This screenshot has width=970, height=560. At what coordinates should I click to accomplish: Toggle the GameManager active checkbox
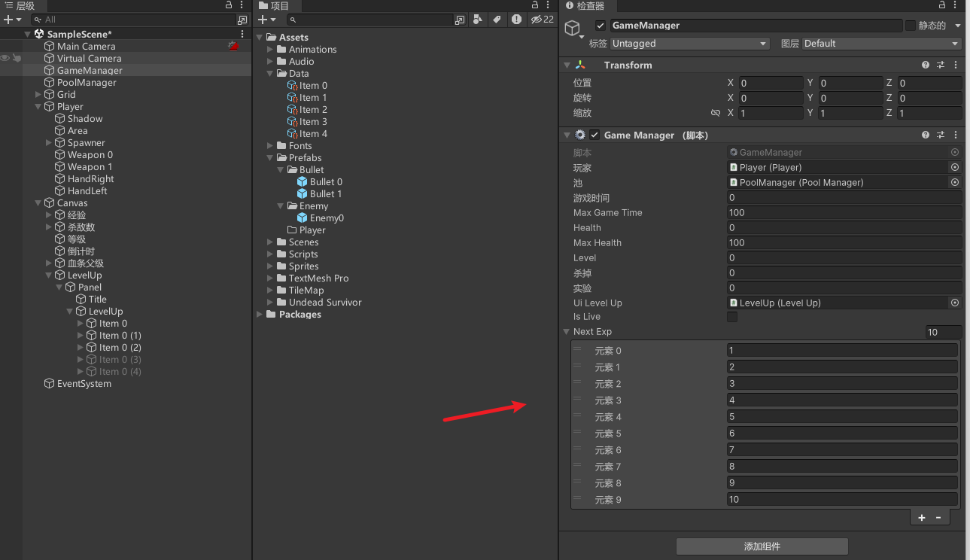(601, 26)
